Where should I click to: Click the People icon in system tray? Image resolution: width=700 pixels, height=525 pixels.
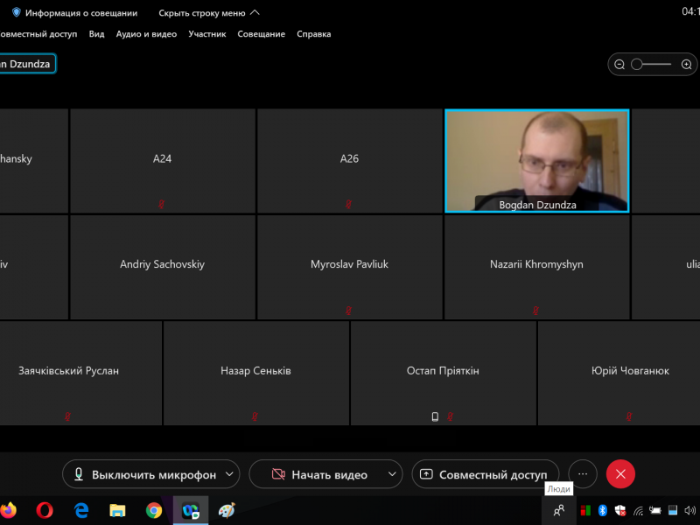click(559, 510)
